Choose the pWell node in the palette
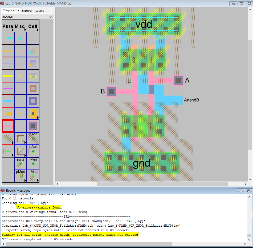 point(21,164)
